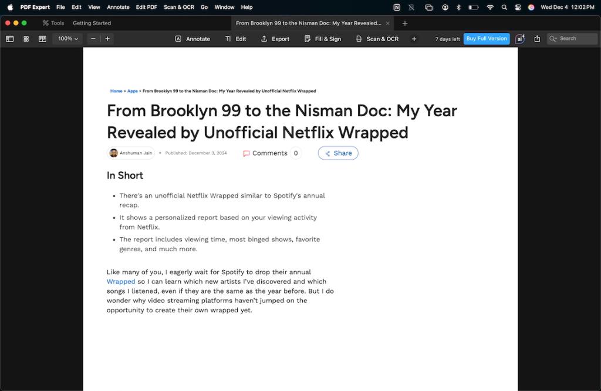The image size is (601, 391).
Task: Open the Scan & OCR menu bar item
Action: tap(179, 7)
